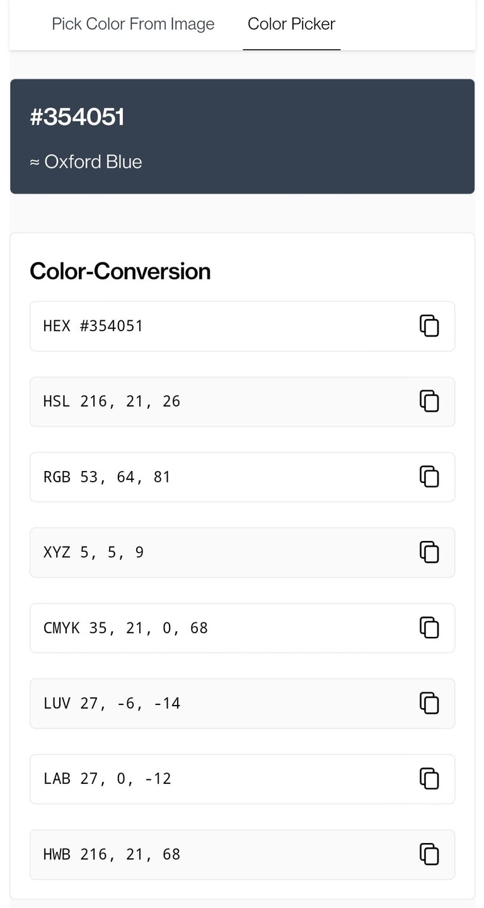Viewport: 484px width, 908px height.
Task: Select the Color Picker tab
Action: click(291, 24)
